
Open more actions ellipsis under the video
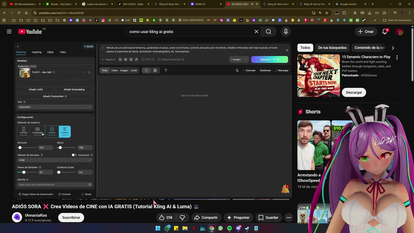289,217
